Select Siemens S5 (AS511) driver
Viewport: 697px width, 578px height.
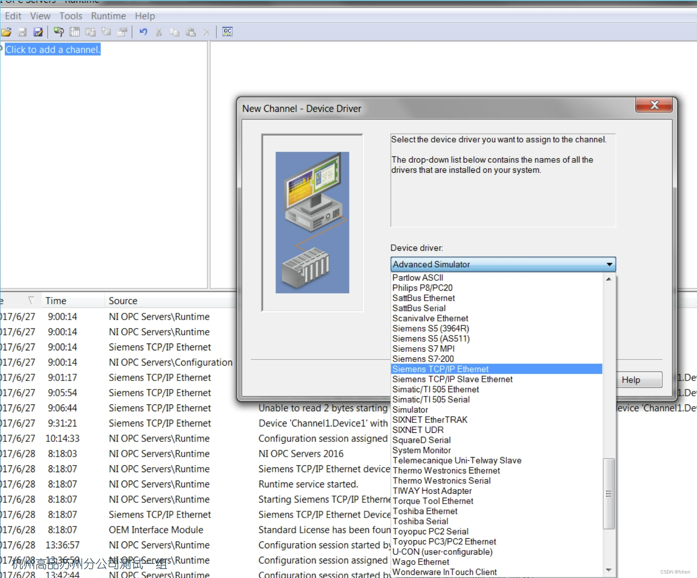(x=496, y=339)
